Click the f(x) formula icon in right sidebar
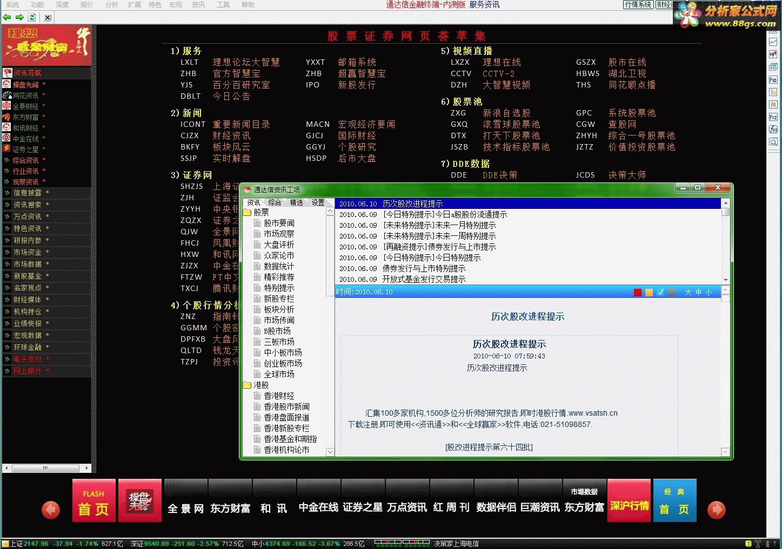Image resolution: width=782 pixels, height=549 pixels. 773,130
